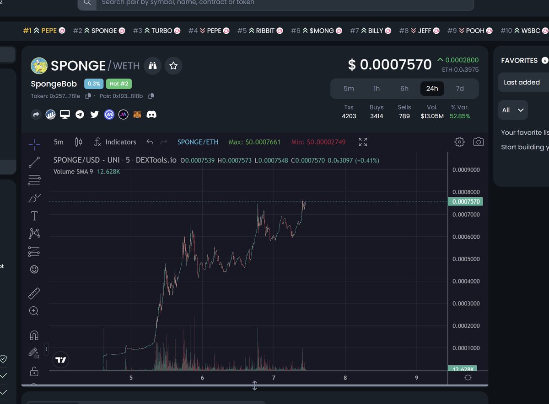Copy the pair contract address
The width and height of the screenshot is (549, 404).
[x=151, y=96]
